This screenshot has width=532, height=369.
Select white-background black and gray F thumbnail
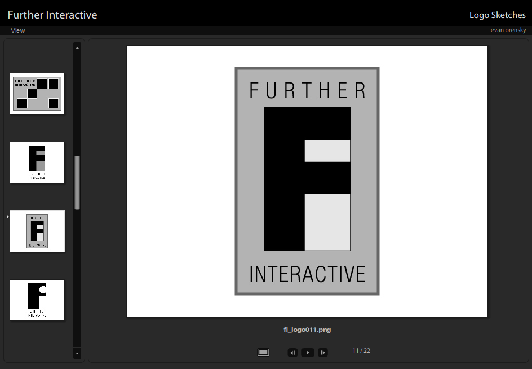coord(37,162)
